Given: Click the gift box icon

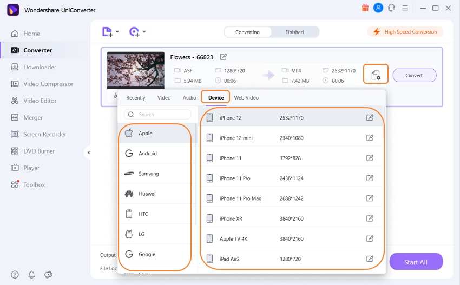Looking at the screenshot, I should click(x=365, y=8).
